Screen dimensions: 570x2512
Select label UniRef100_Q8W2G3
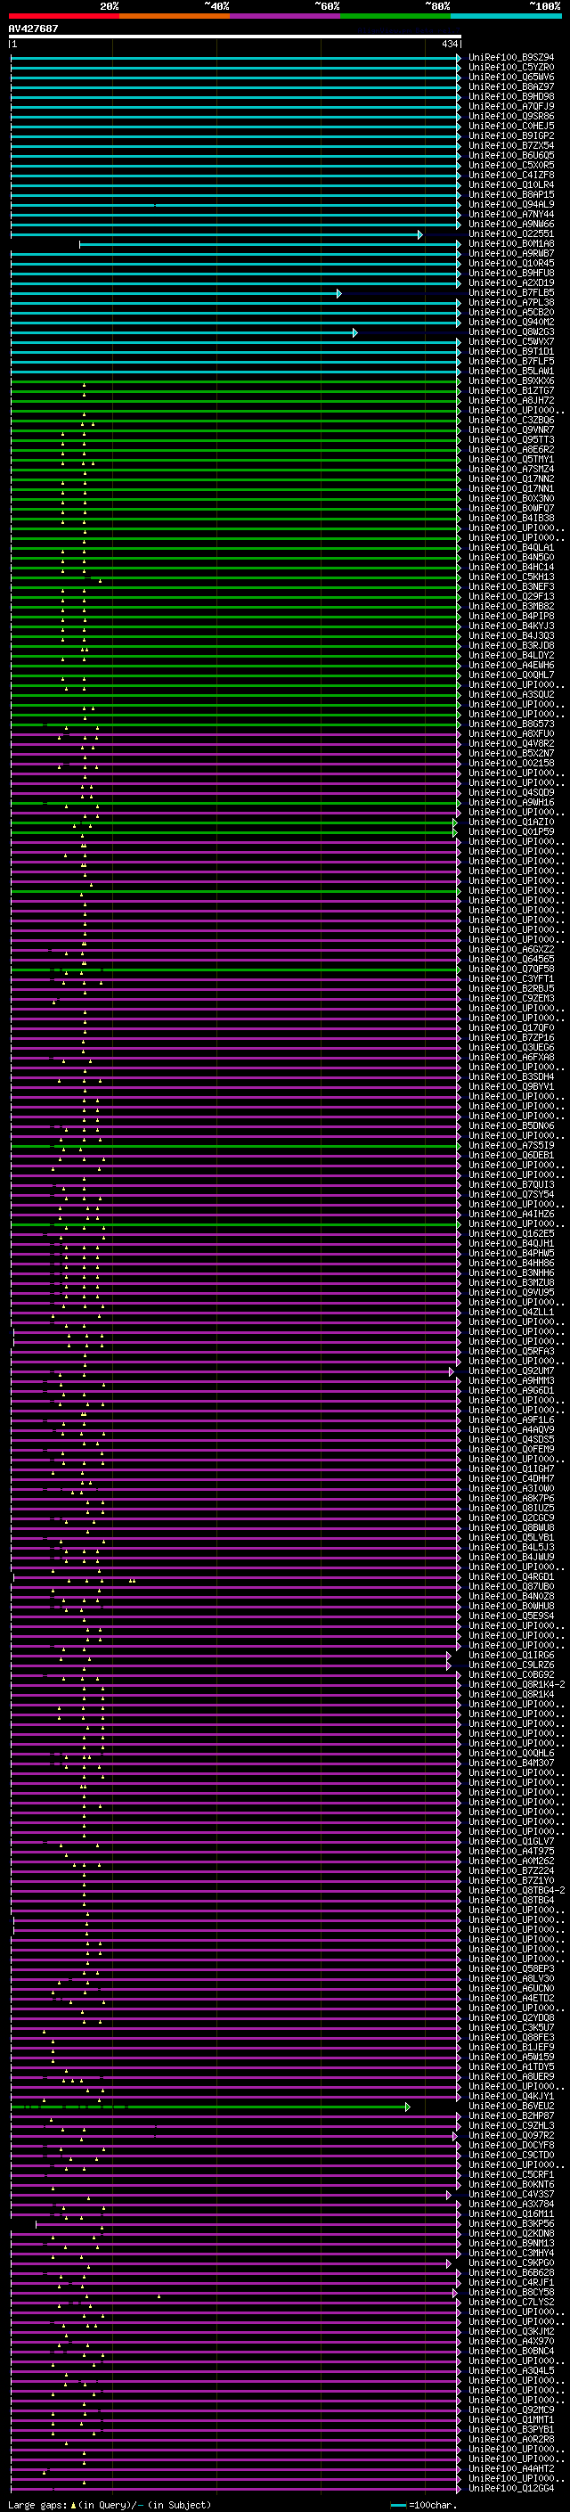coord(510,332)
